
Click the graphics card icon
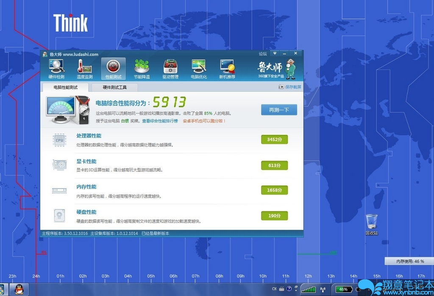[59, 165]
